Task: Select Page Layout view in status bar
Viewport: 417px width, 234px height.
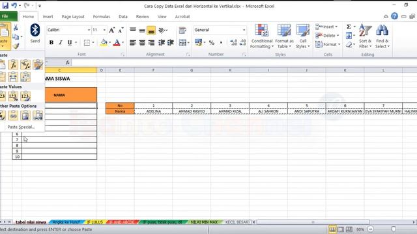Action: coord(340,229)
